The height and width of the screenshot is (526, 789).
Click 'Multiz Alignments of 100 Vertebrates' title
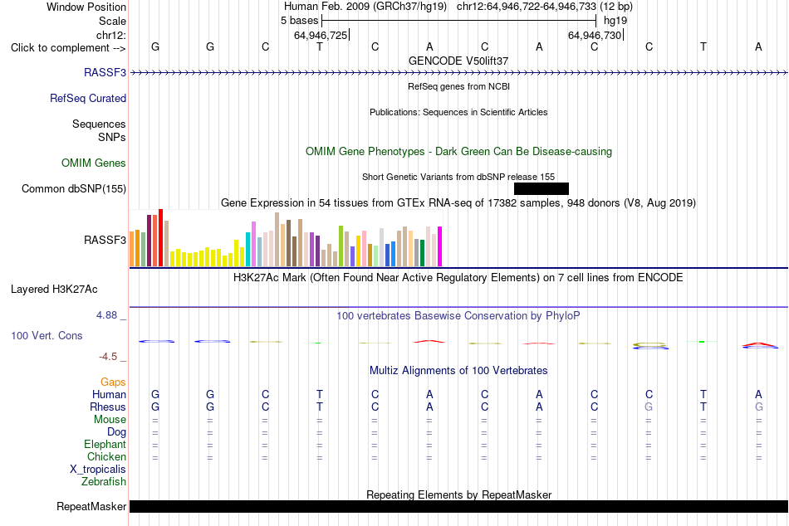point(458,371)
